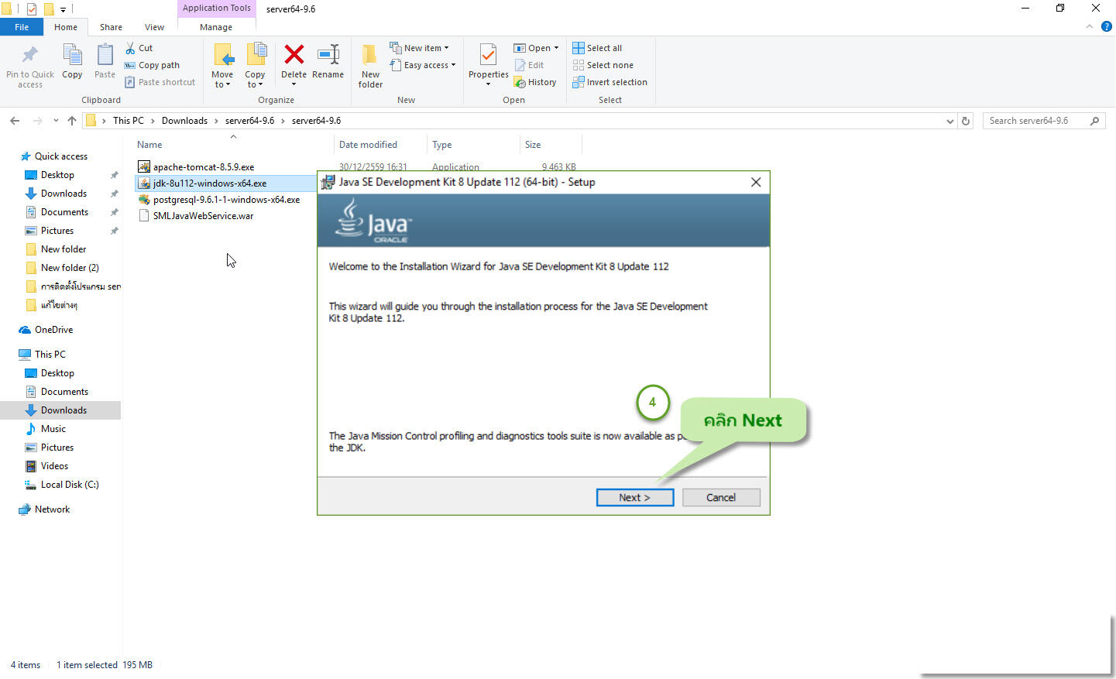Click Next in the Java Setup wizard
This screenshot has width=1116, height=679.
pyautogui.click(x=634, y=497)
